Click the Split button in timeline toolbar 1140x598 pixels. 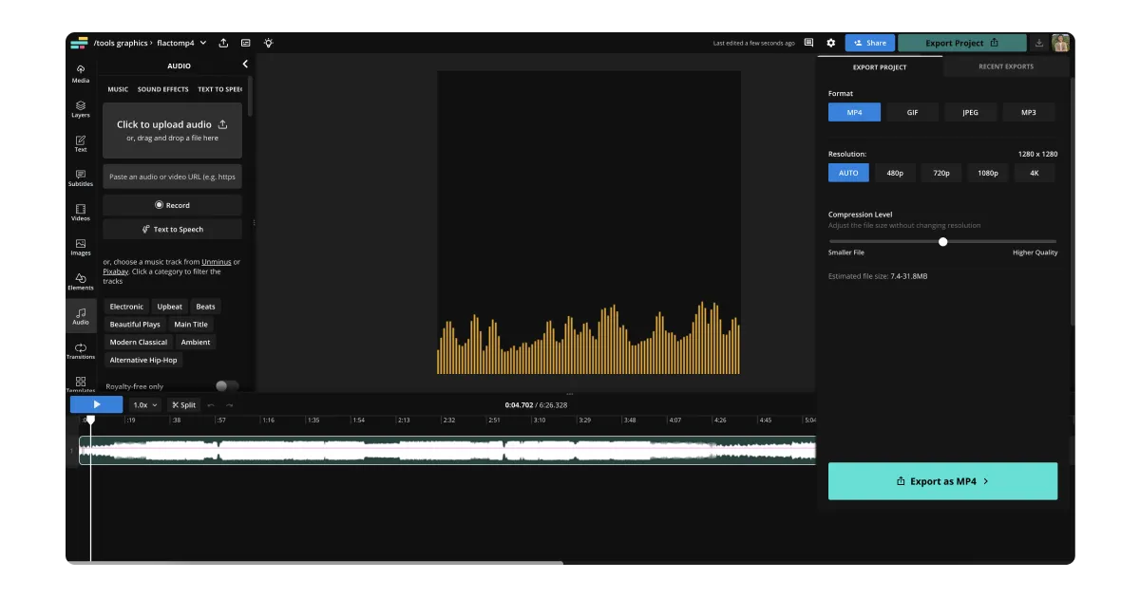coord(183,405)
